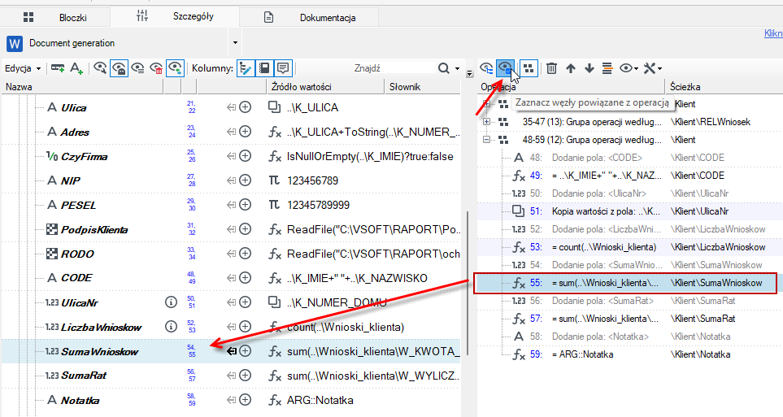This screenshot has height=417, width=783.
Task: Click the plus circle in the Notatka row
Action: click(x=246, y=399)
